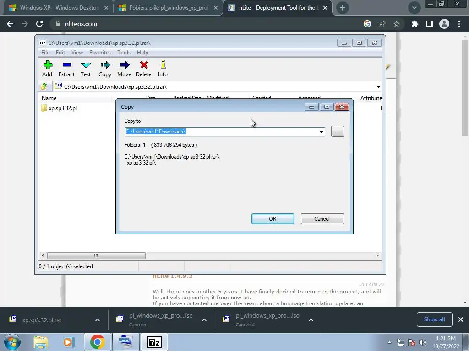Viewport: 469px width, 351px height.
Task: Show hidden system tray icons
Action: 389,342
